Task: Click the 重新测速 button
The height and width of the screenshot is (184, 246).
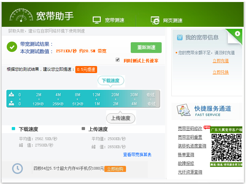Action: tap(146, 47)
